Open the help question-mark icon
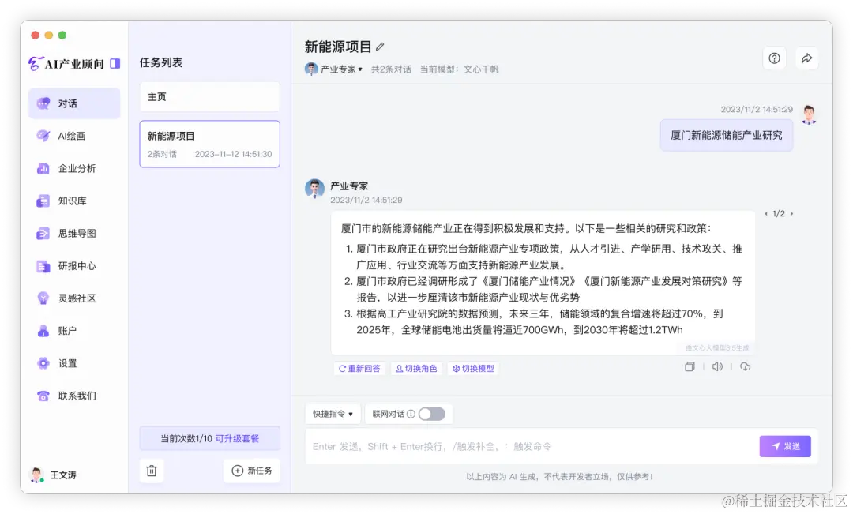 (773, 58)
